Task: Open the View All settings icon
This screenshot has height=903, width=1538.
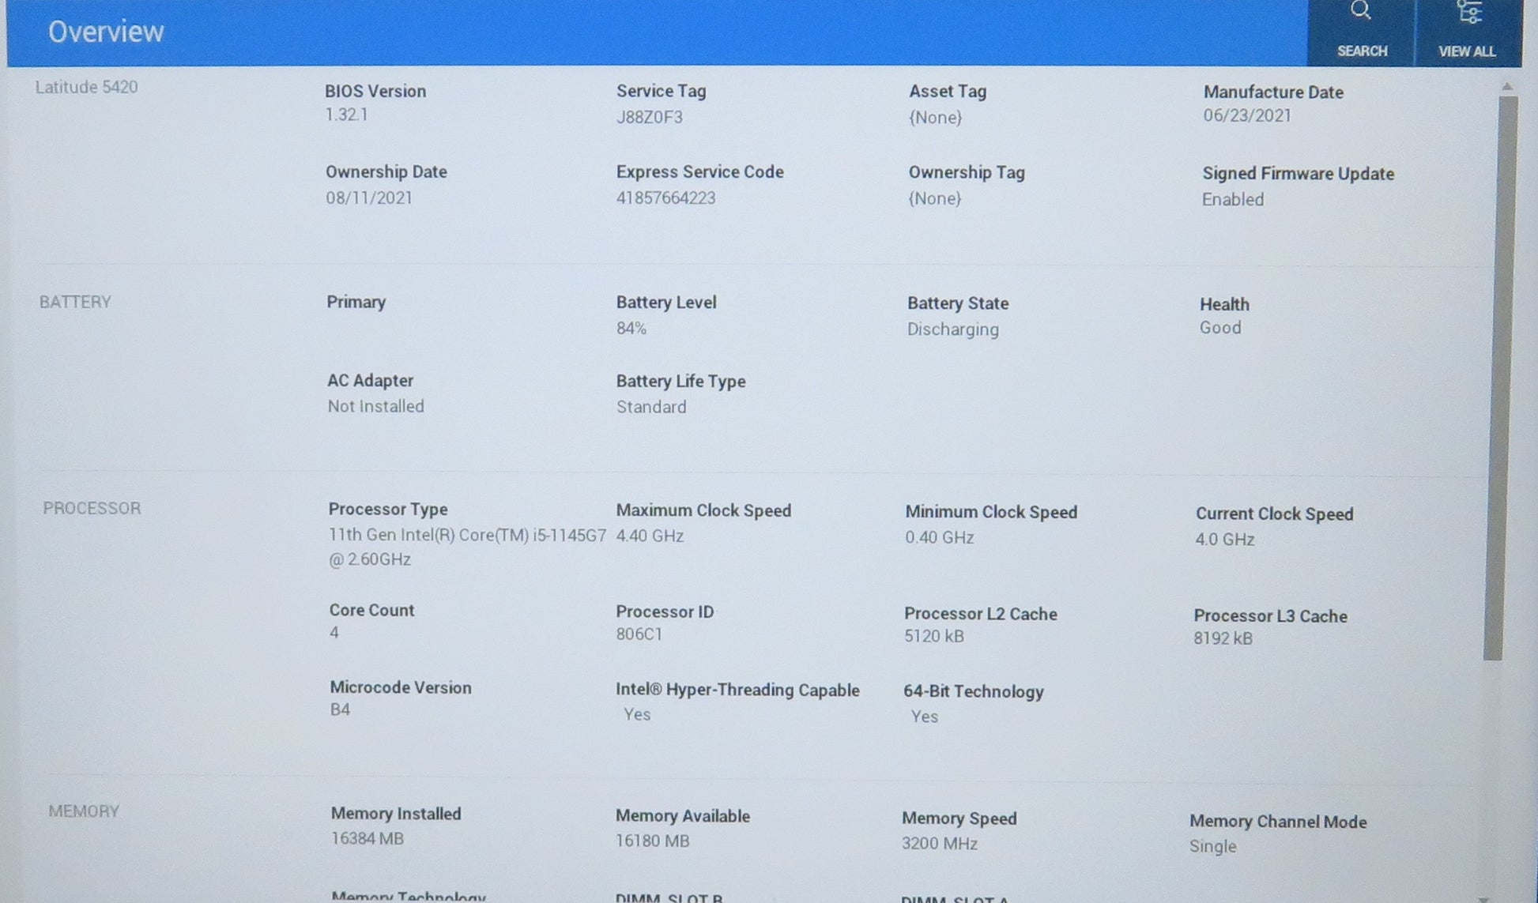Action: 1468,13
